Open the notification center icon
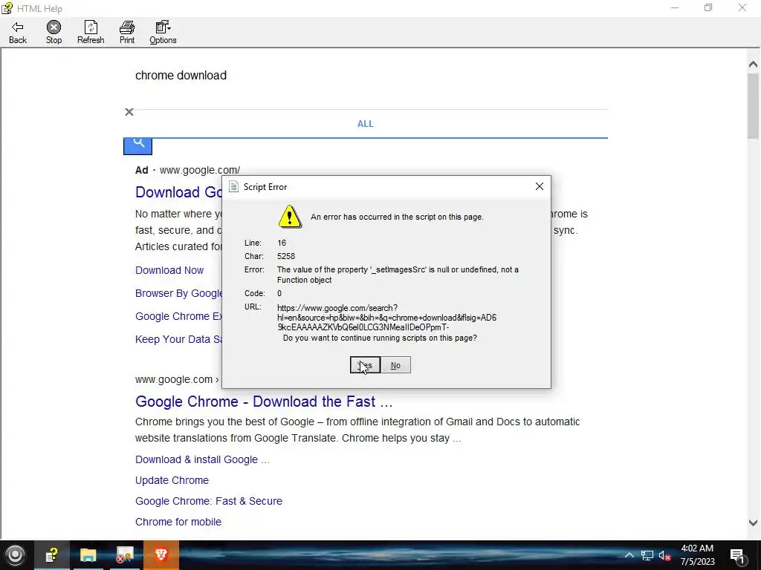 coord(738,555)
